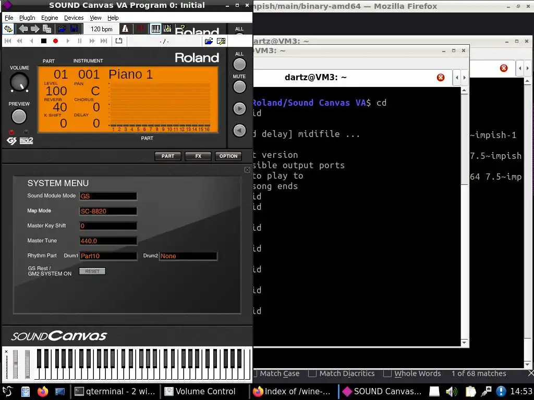Open the PlugIn menu
The width and height of the screenshot is (534, 400).
(x=27, y=18)
